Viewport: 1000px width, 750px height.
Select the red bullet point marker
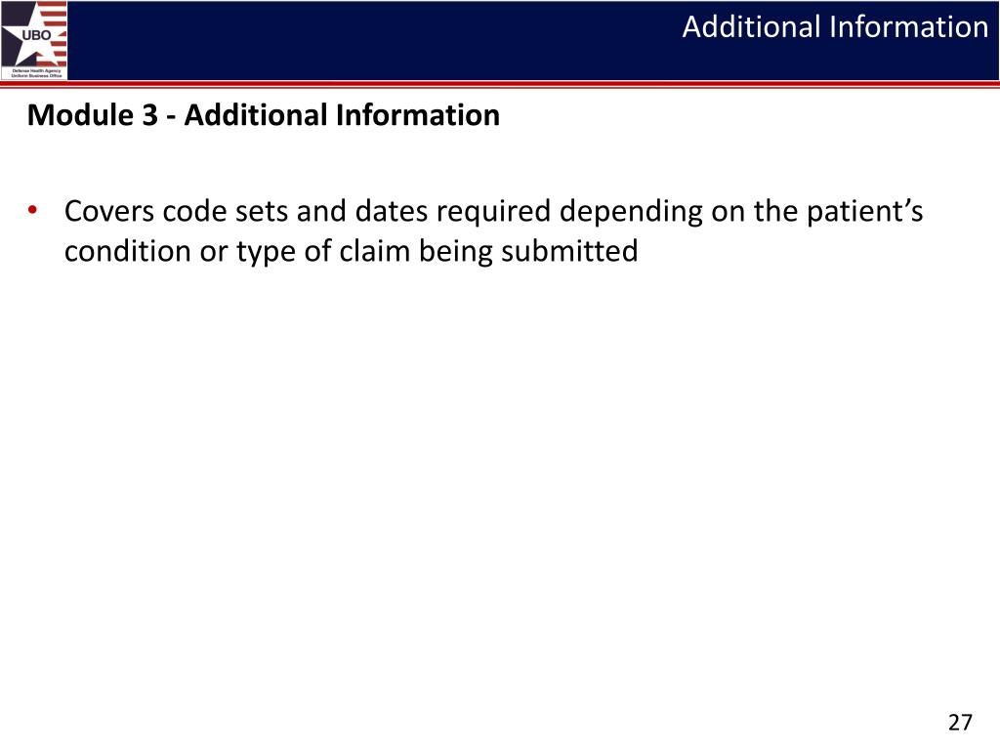click(32, 210)
